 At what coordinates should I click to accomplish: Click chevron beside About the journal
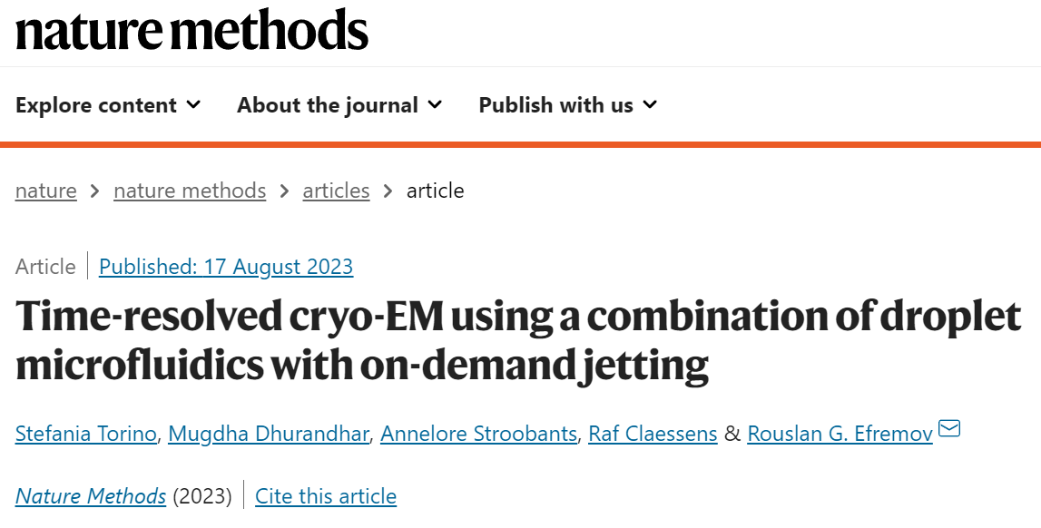[435, 104]
